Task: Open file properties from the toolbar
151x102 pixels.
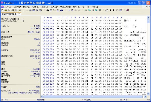Action: click(16, 10)
